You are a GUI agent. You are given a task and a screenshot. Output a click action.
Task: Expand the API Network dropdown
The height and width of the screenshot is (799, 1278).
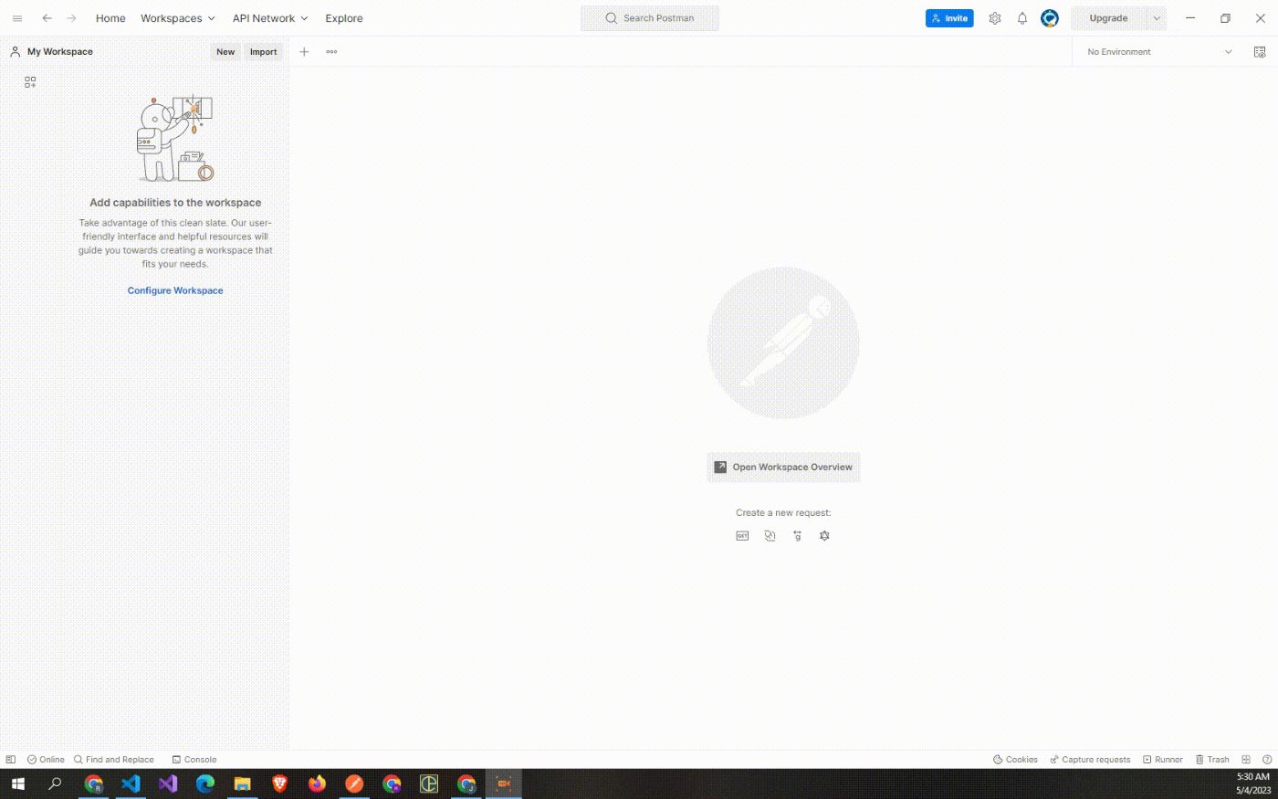(x=270, y=18)
